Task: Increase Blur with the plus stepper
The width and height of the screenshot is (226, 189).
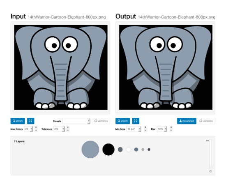Action: pos(171,127)
